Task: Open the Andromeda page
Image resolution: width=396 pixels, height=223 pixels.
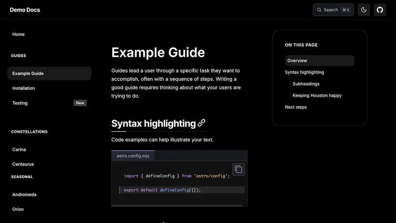Action: (x=24, y=195)
